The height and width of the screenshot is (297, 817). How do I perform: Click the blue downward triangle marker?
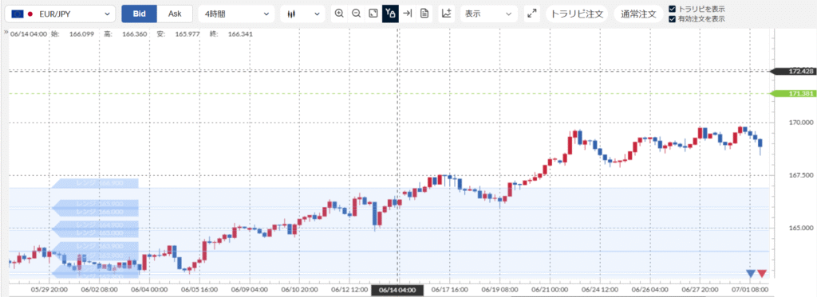750,274
